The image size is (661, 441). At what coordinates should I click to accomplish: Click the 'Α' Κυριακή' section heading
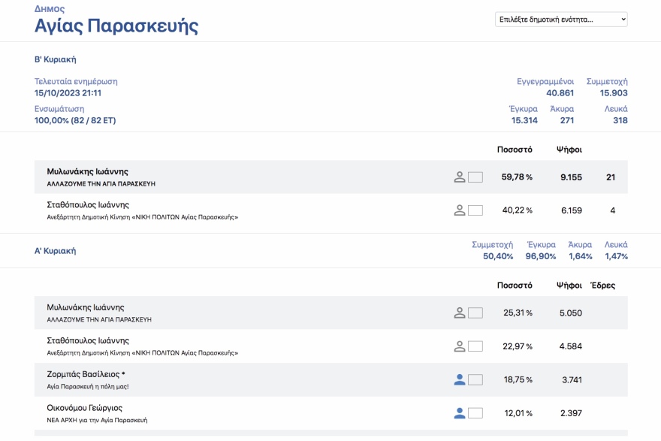click(55, 251)
